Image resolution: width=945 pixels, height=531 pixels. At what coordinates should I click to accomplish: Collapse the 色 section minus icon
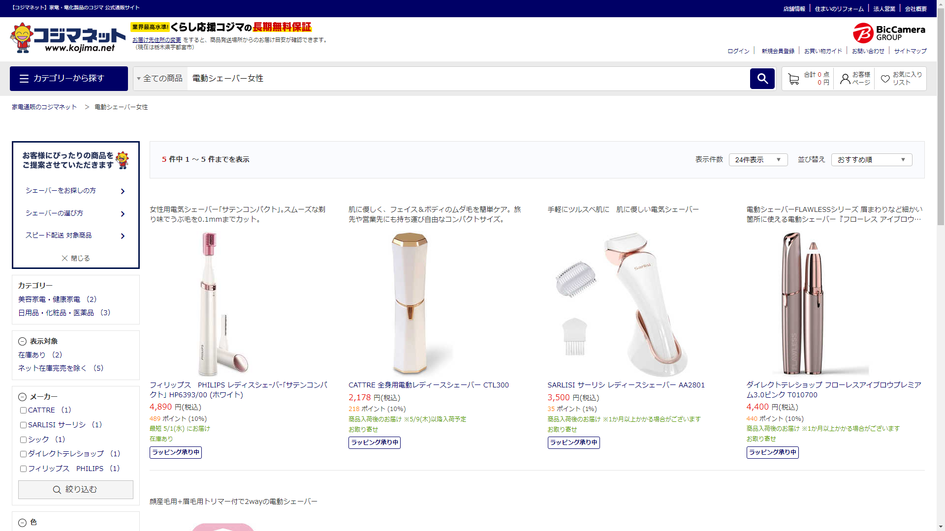click(22, 523)
